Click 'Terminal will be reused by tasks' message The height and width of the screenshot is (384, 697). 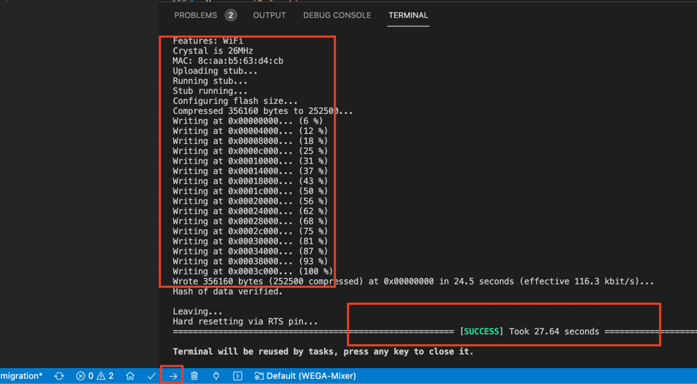pos(323,352)
